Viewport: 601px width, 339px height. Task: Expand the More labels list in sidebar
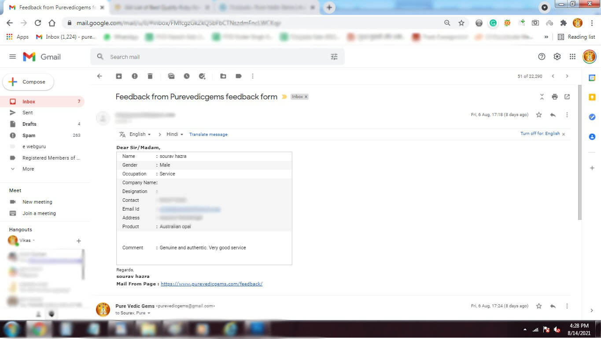28,169
